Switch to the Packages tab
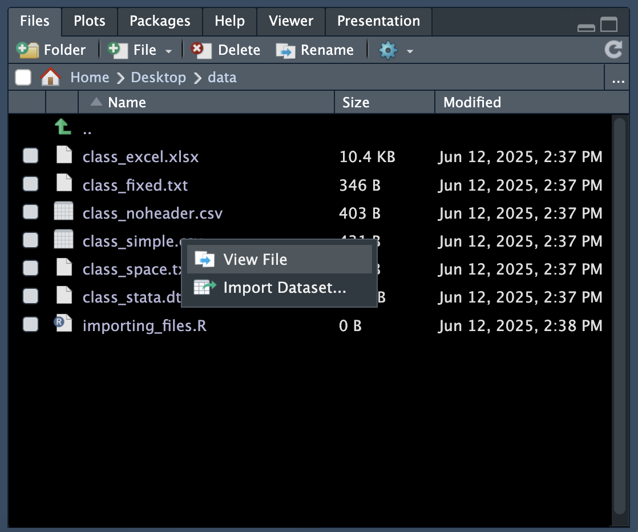 tap(160, 21)
